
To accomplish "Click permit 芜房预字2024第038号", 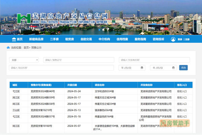I will [43, 104].
